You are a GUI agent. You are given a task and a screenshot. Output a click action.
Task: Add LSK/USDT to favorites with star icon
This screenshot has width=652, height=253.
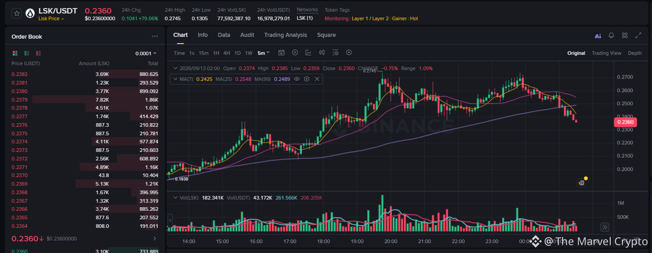(17, 13)
